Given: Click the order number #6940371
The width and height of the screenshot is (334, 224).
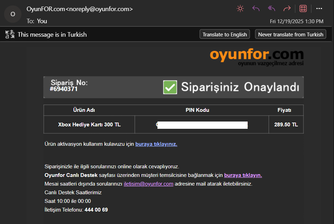Looking at the screenshot, I should pos(63,89).
